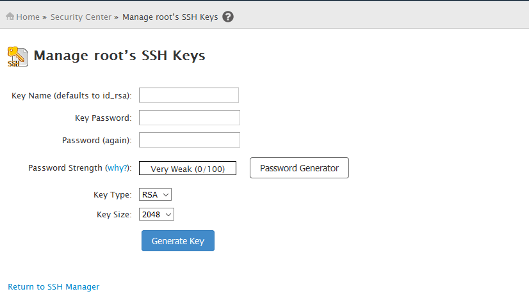
Task: Open the help question mark icon
Action: coord(227,17)
